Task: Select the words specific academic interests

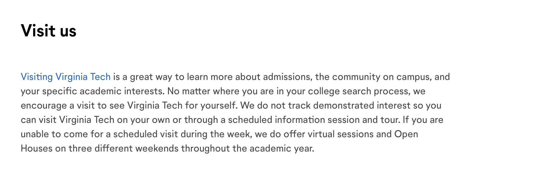Action: pyautogui.click(x=103, y=91)
